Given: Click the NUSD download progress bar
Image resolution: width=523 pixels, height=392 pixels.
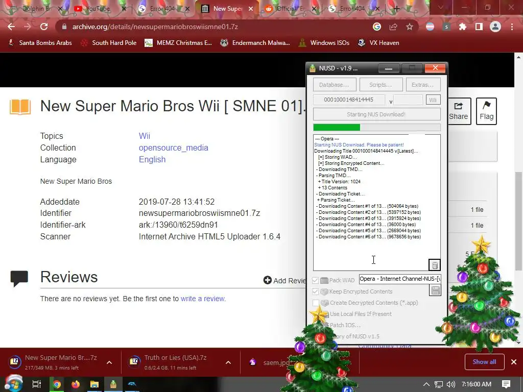Looking at the screenshot, I should [376, 127].
